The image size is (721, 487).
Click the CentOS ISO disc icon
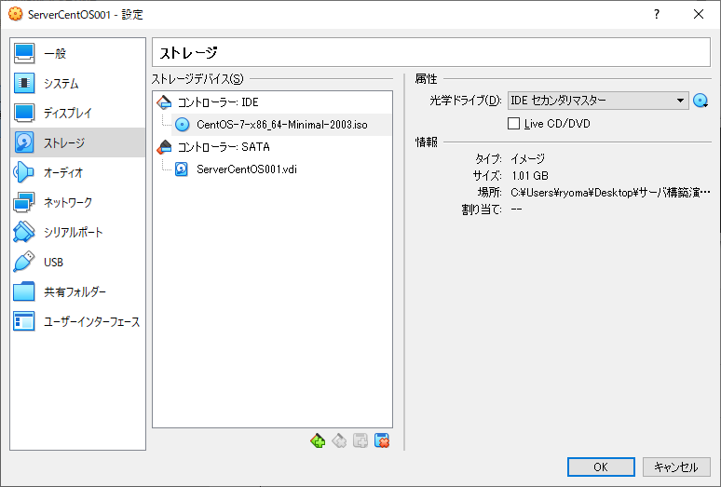[x=182, y=125]
